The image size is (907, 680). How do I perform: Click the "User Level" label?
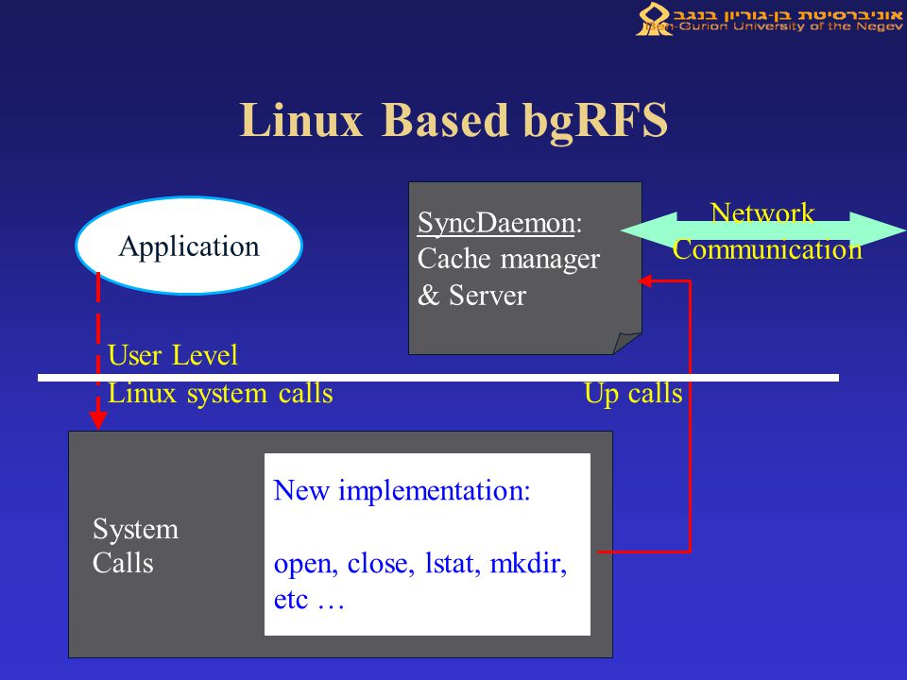[172, 355]
